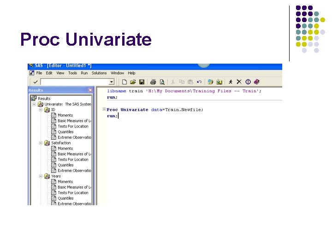
Task: Click the Cut scissors icon
Action: tap(173, 82)
